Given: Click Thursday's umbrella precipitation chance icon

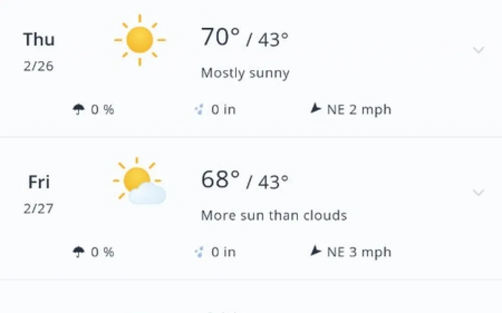Looking at the screenshot, I should (x=78, y=109).
